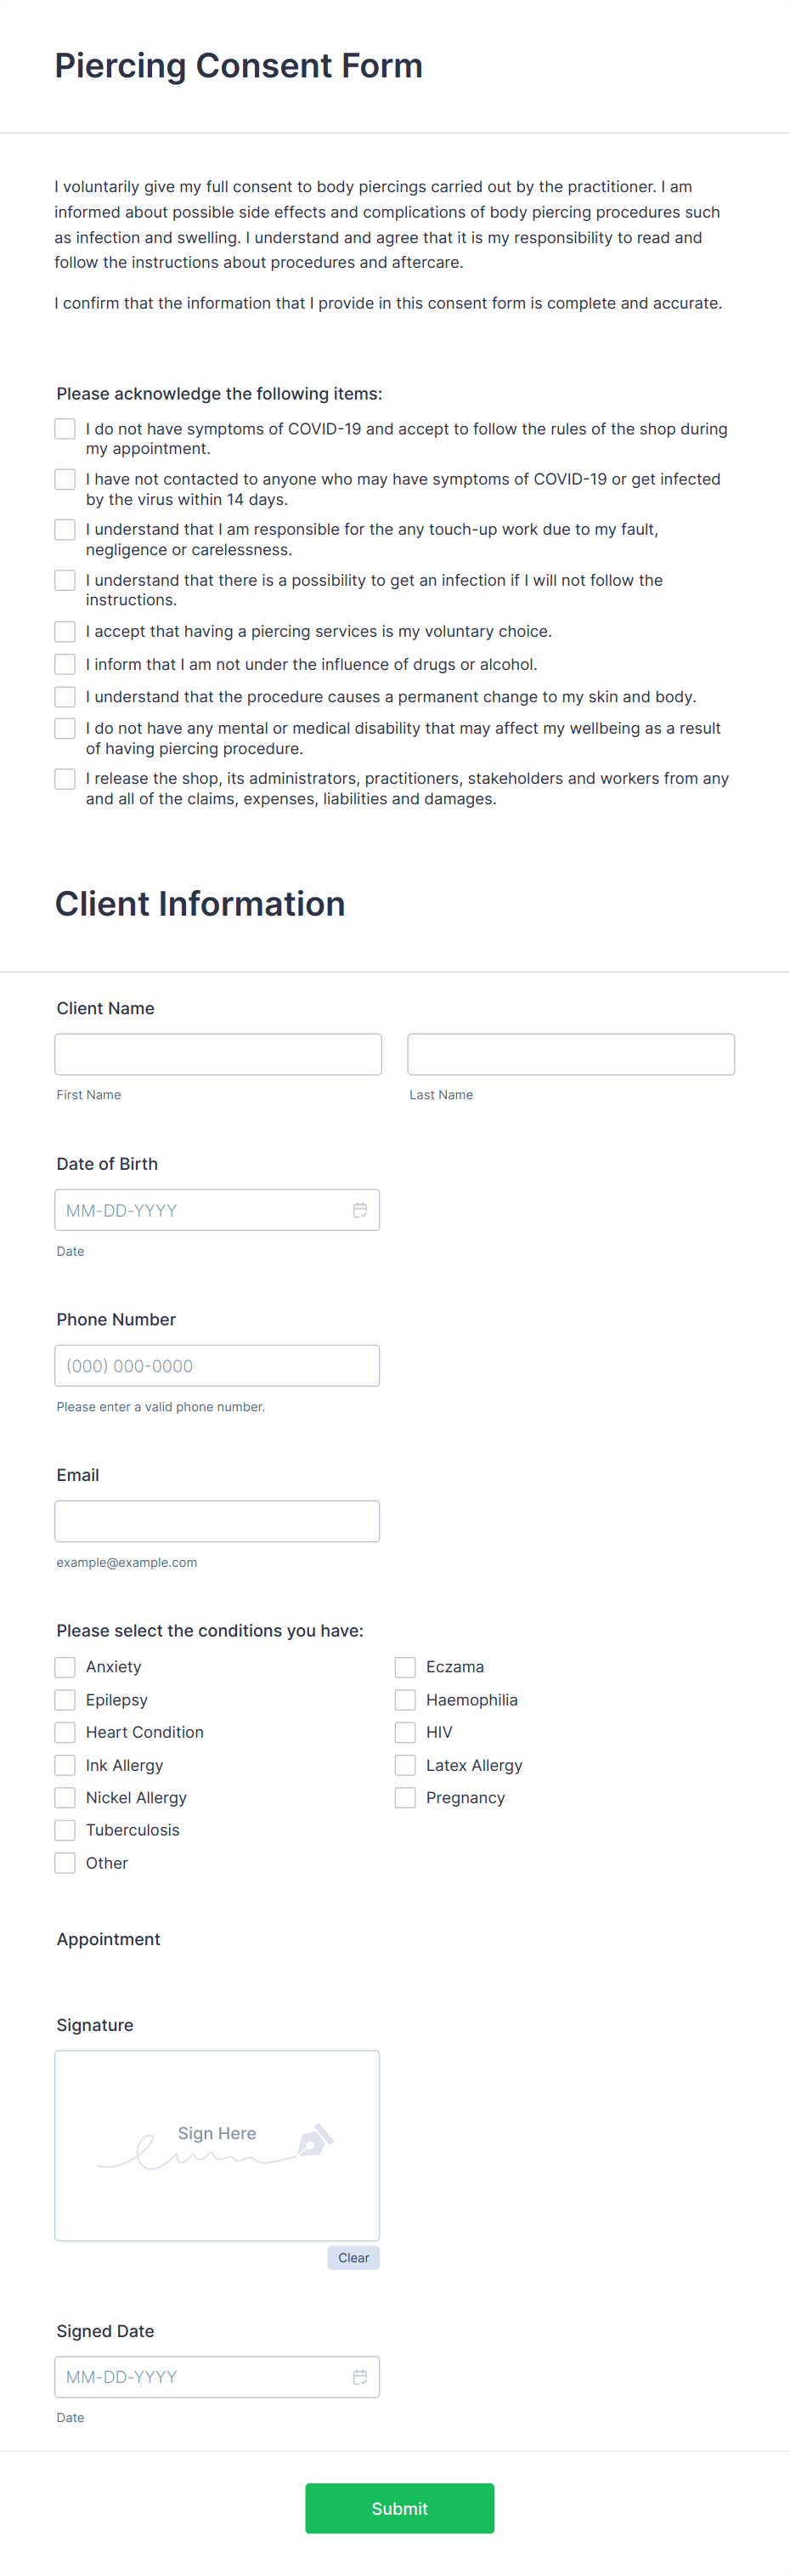The image size is (790, 2576).
Task: Click the Sign Here signature area
Action: pyautogui.click(x=217, y=2140)
